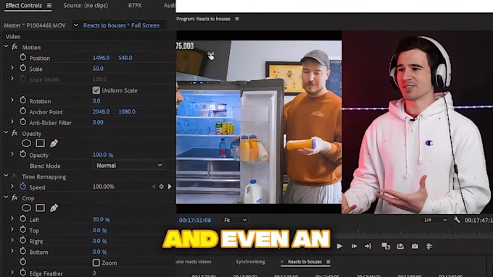Enable the Zoom checkbox in Crop
This screenshot has height=277, width=493.
tap(96, 263)
